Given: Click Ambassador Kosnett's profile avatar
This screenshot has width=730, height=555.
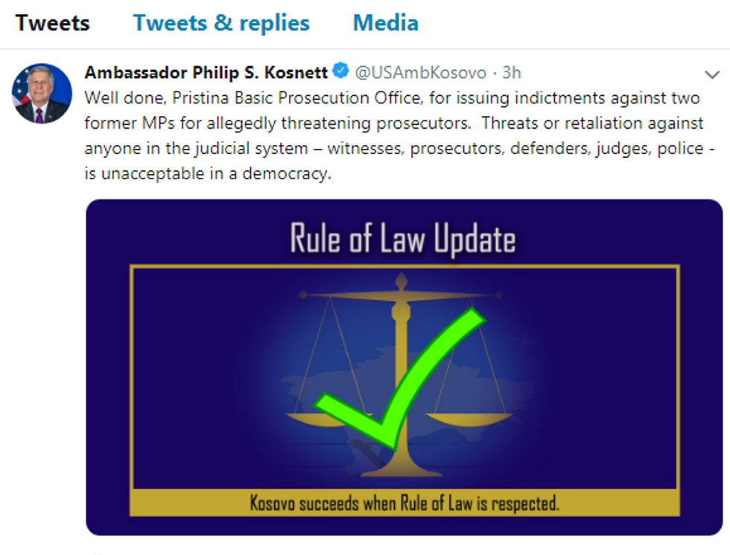Looking at the screenshot, I should 42,94.
